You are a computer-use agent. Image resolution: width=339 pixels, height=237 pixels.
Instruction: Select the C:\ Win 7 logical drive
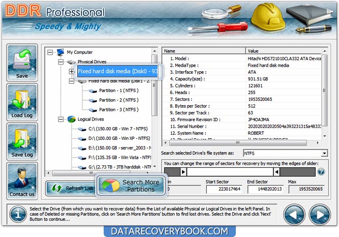tap(118, 129)
